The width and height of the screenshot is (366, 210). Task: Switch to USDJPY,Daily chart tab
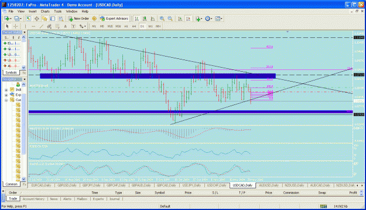coord(191,185)
